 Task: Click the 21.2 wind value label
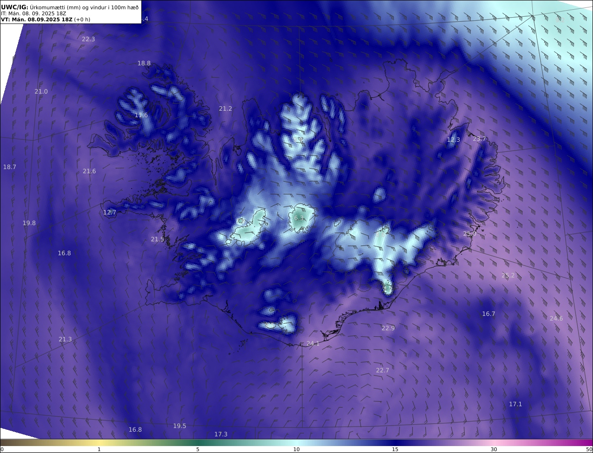pos(226,109)
